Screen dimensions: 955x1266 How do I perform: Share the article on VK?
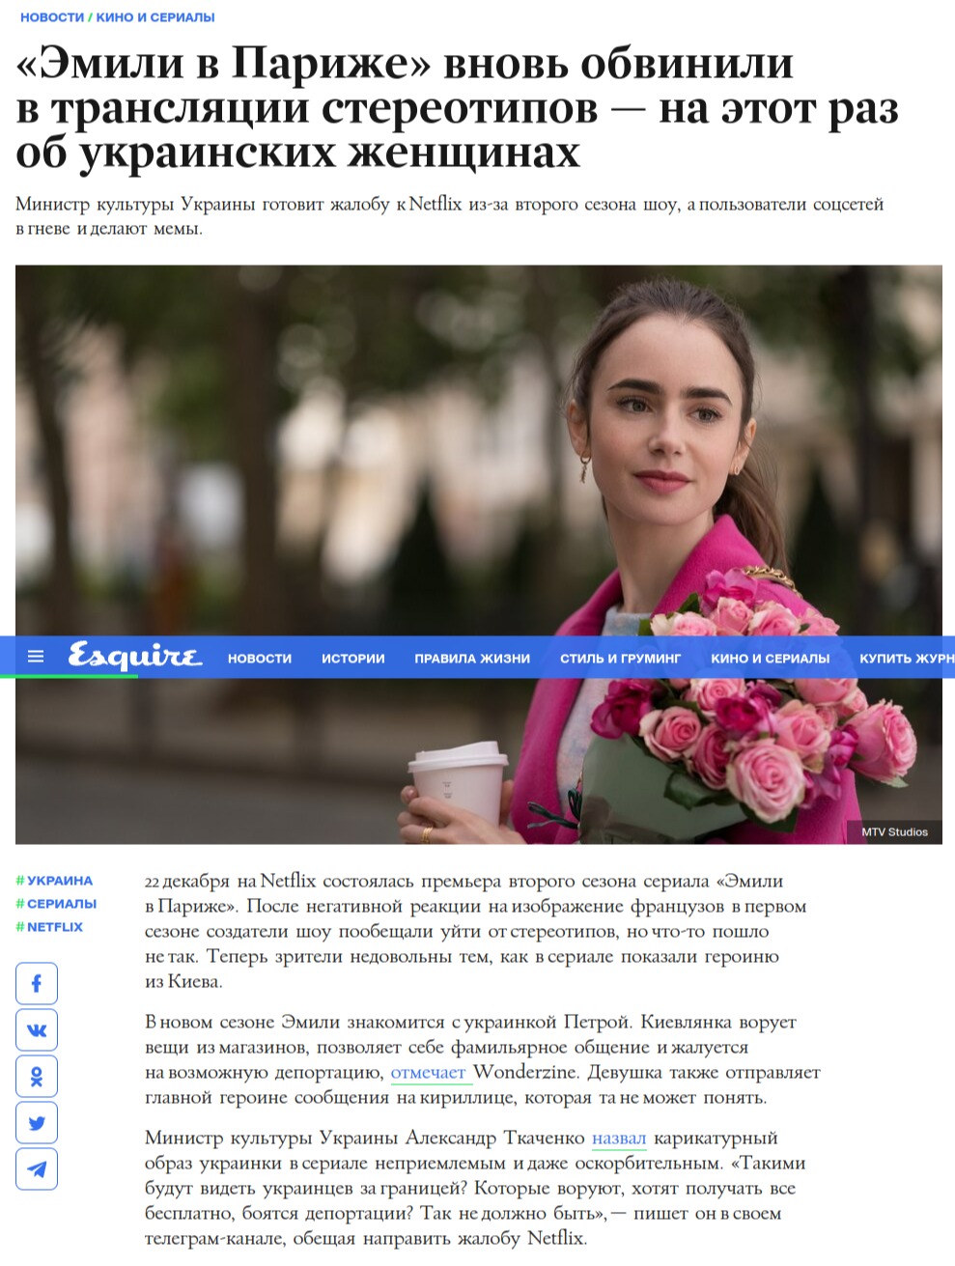tap(37, 1030)
